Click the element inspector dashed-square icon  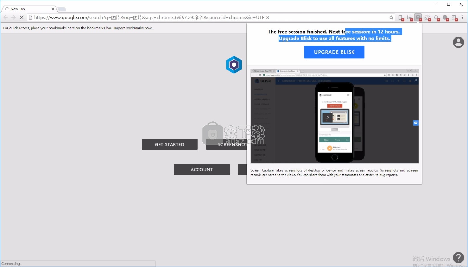pyautogui.click(x=454, y=18)
